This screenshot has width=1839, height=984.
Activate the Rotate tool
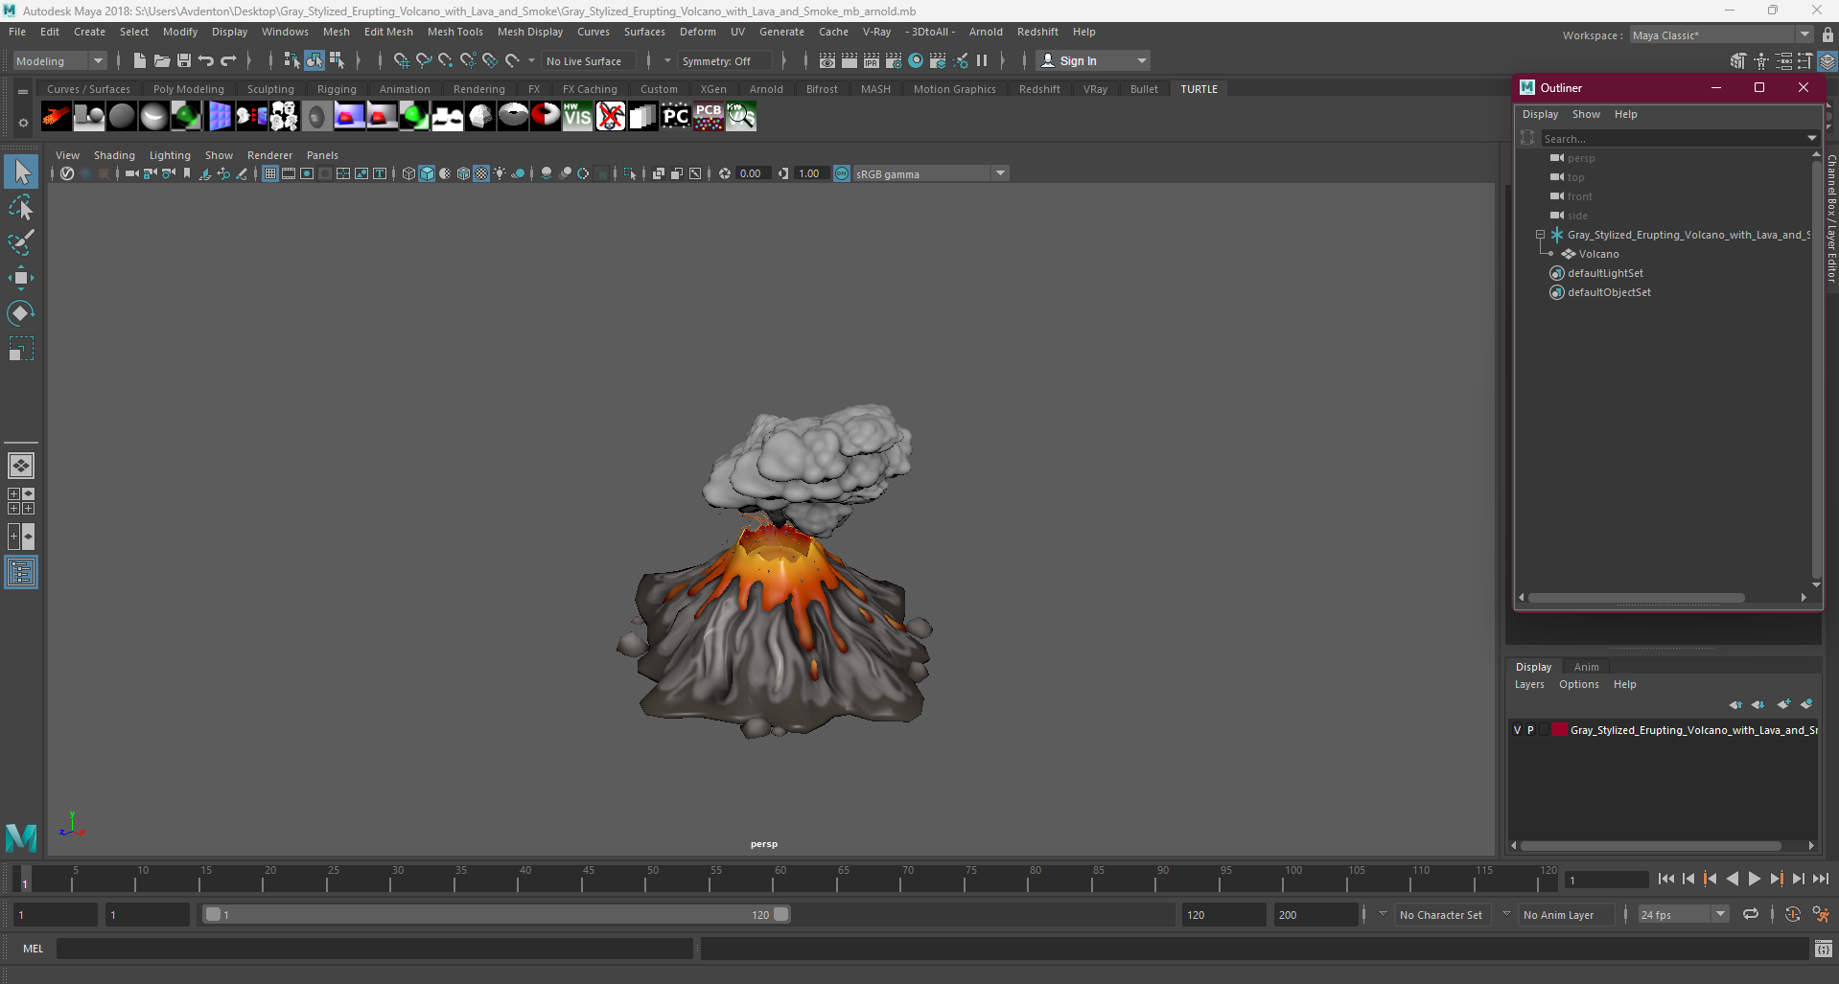tap(21, 313)
